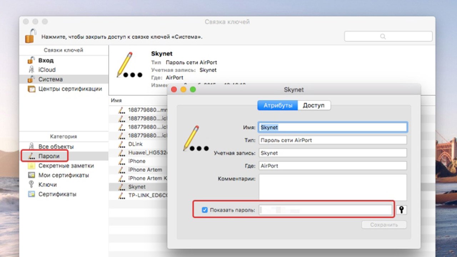The width and height of the screenshot is (457, 257).
Task: Choose the Сертификаты category
Action: pyautogui.click(x=57, y=194)
